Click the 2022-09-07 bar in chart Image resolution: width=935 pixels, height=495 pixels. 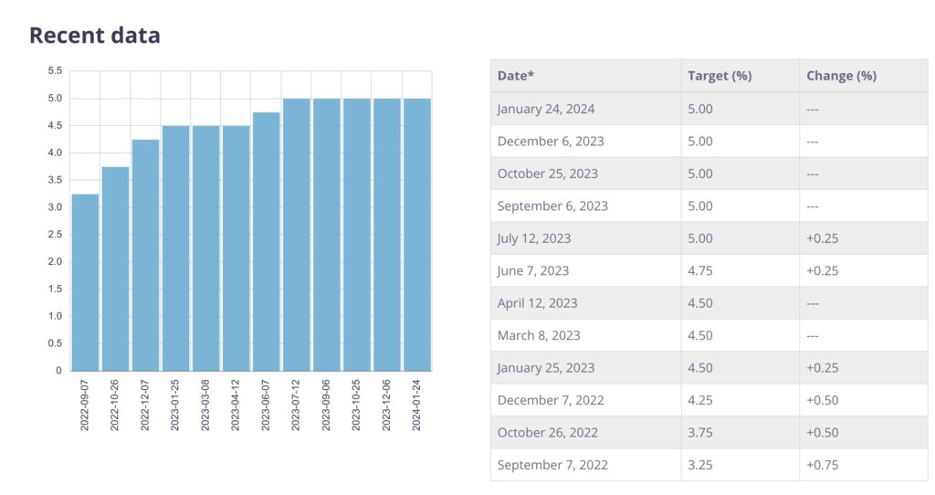click(85, 282)
